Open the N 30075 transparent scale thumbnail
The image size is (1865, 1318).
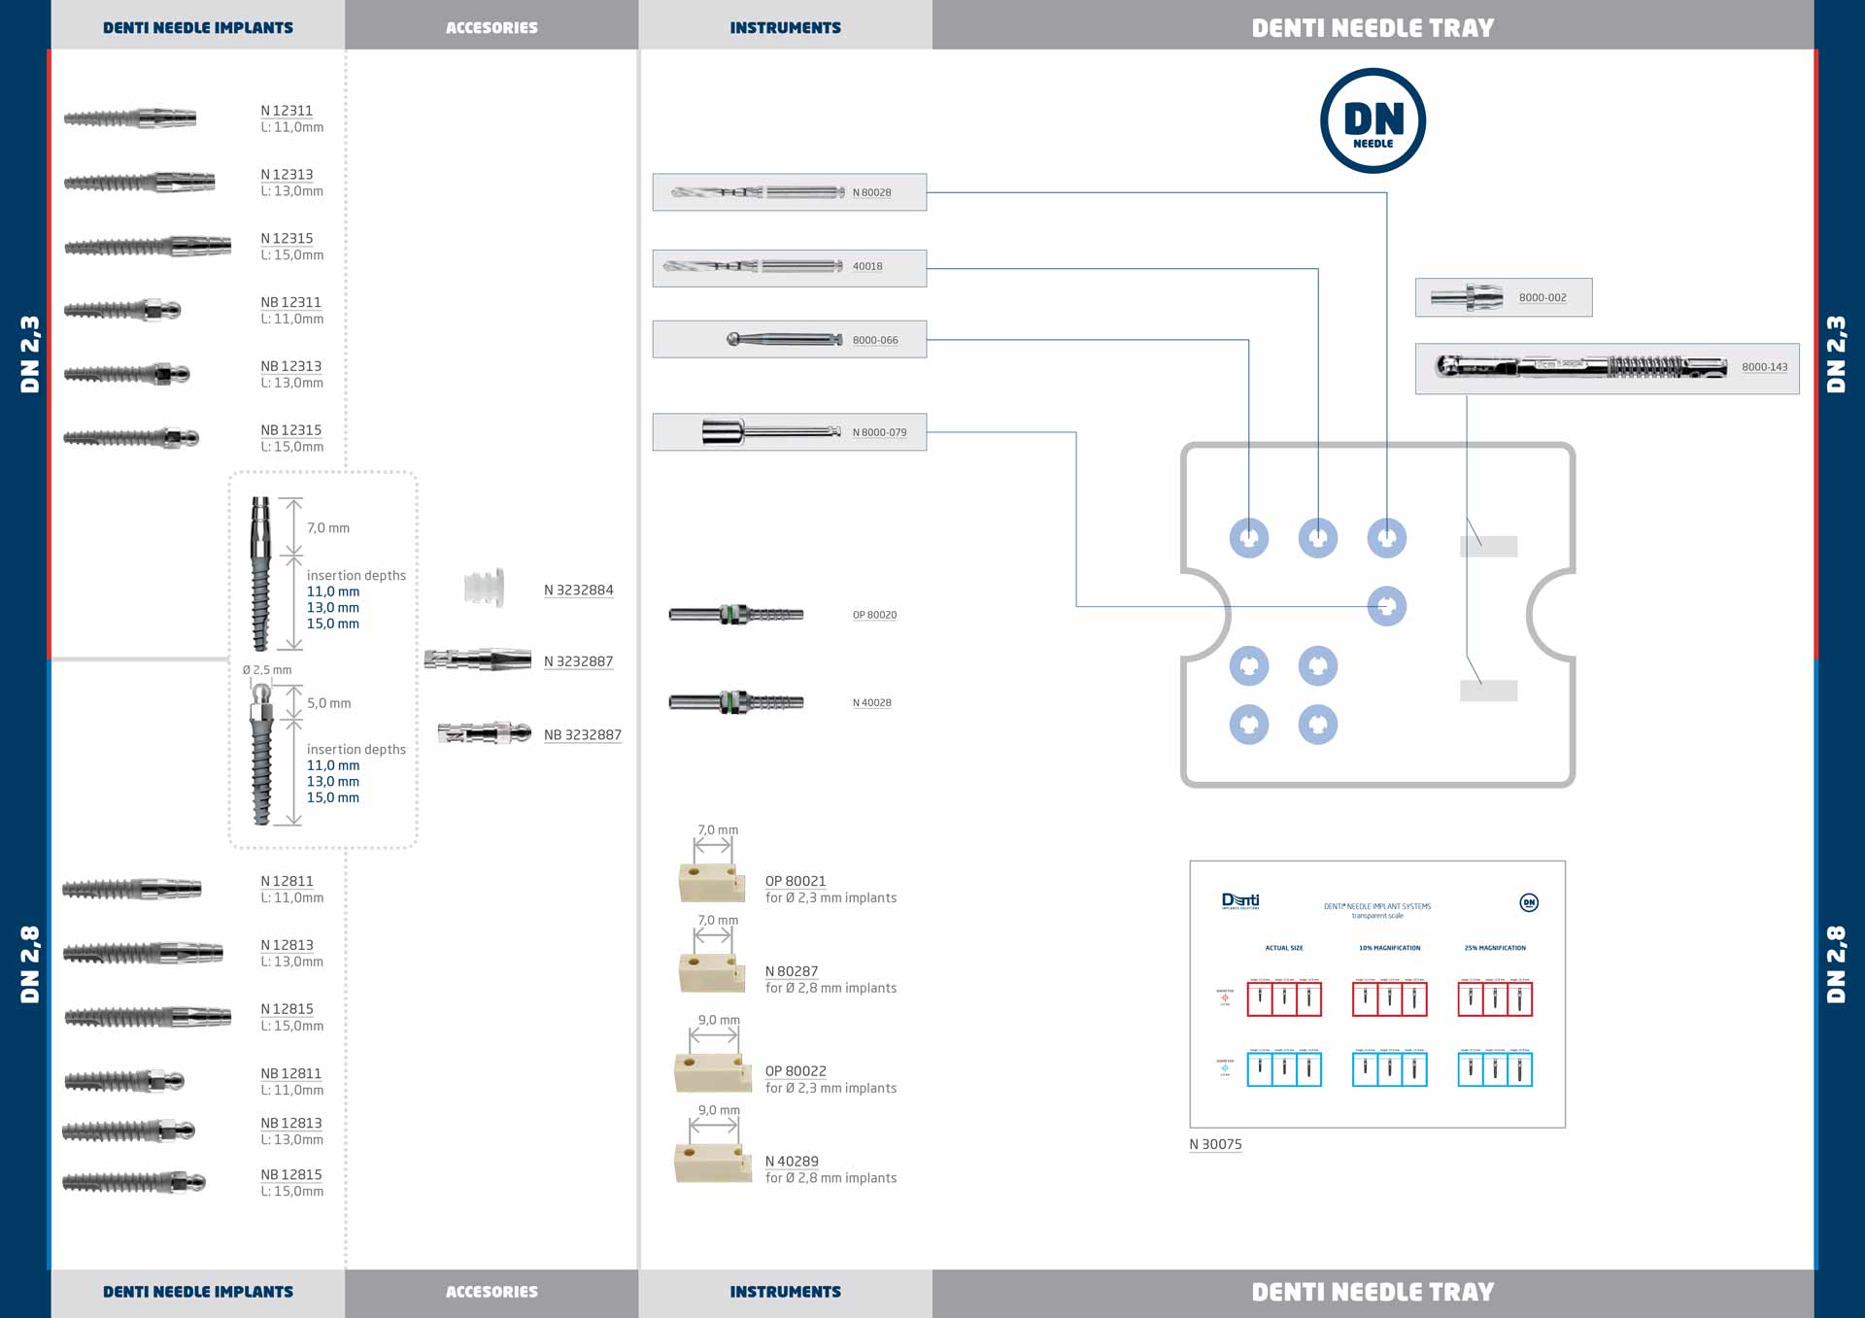[x=1376, y=994]
